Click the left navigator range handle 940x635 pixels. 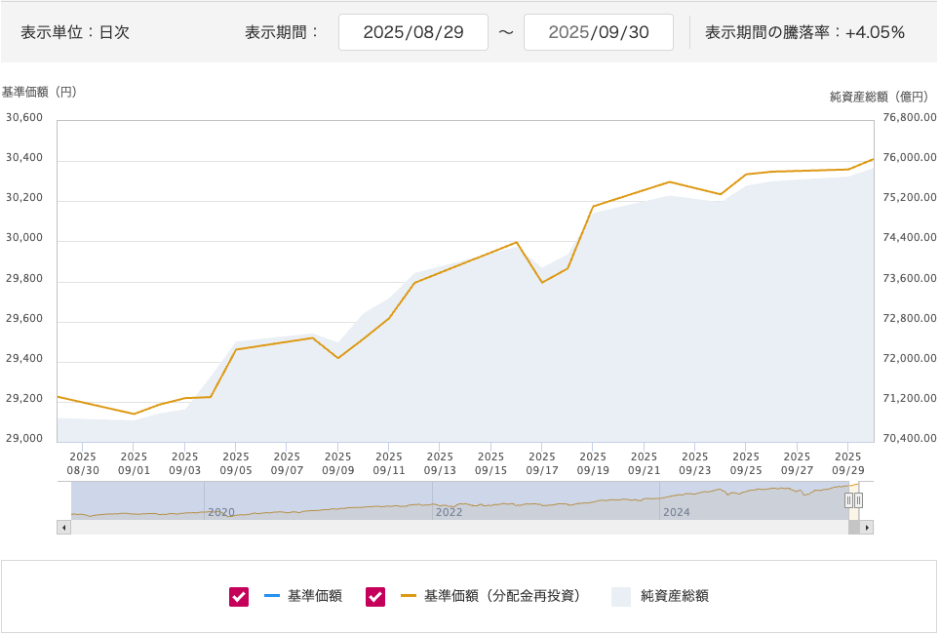pyautogui.click(x=848, y=500)
